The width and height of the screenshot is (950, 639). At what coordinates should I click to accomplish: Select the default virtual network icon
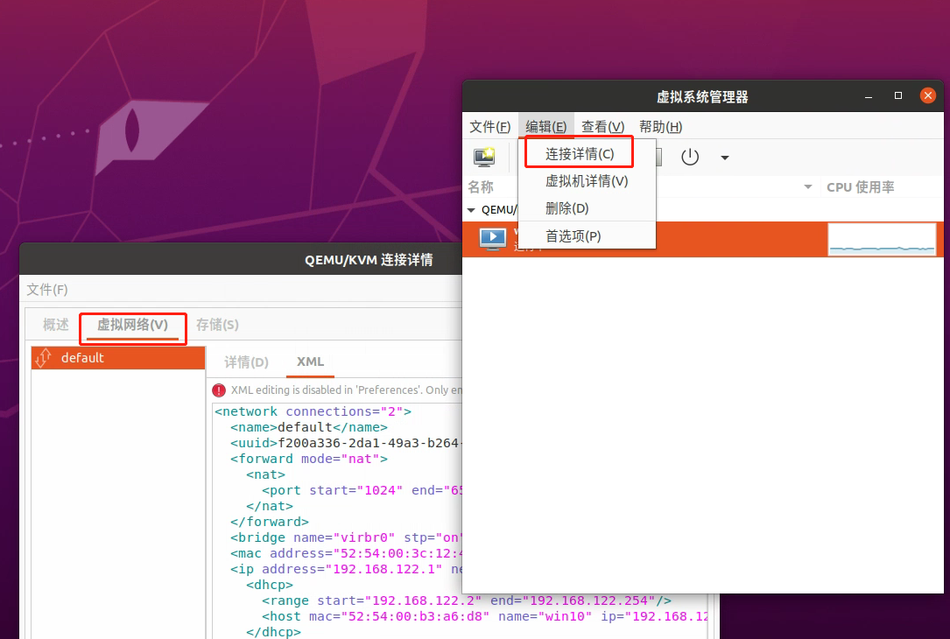(42, 357)
